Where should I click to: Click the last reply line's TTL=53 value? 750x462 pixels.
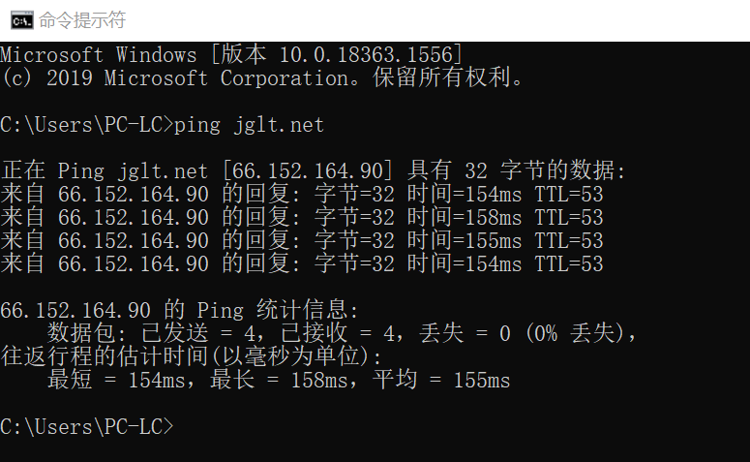click(x=569, y=264)
